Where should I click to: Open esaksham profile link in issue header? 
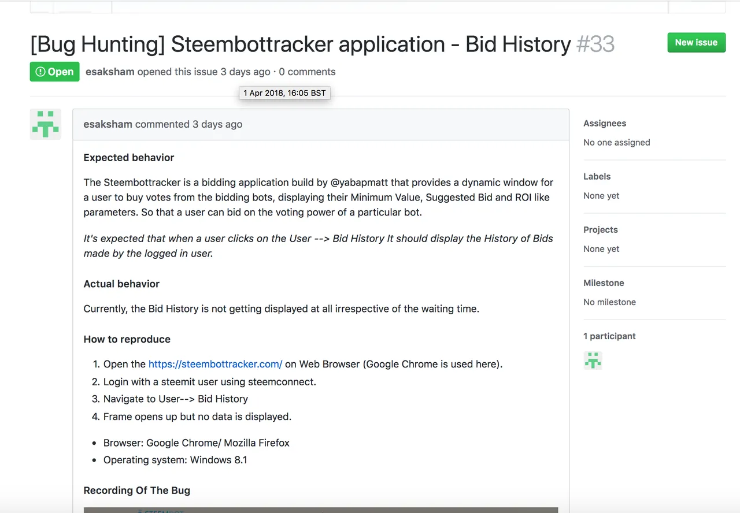110,72
